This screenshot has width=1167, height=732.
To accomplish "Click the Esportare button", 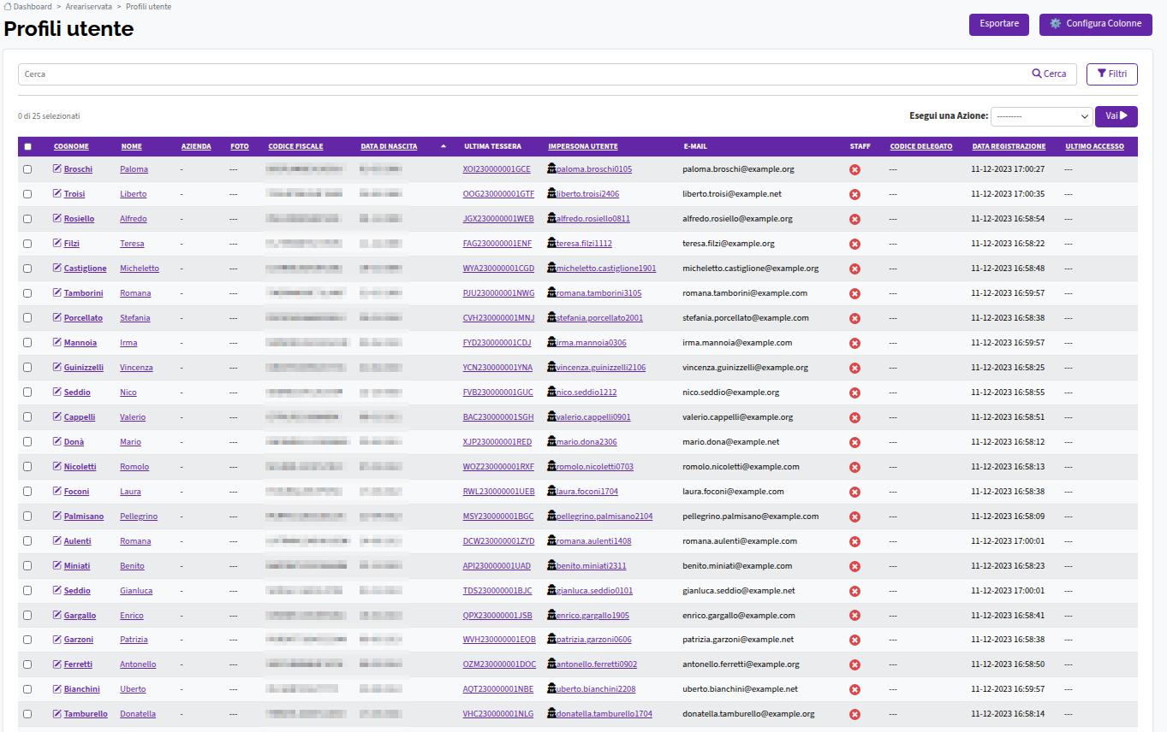I will pos(999,25).
